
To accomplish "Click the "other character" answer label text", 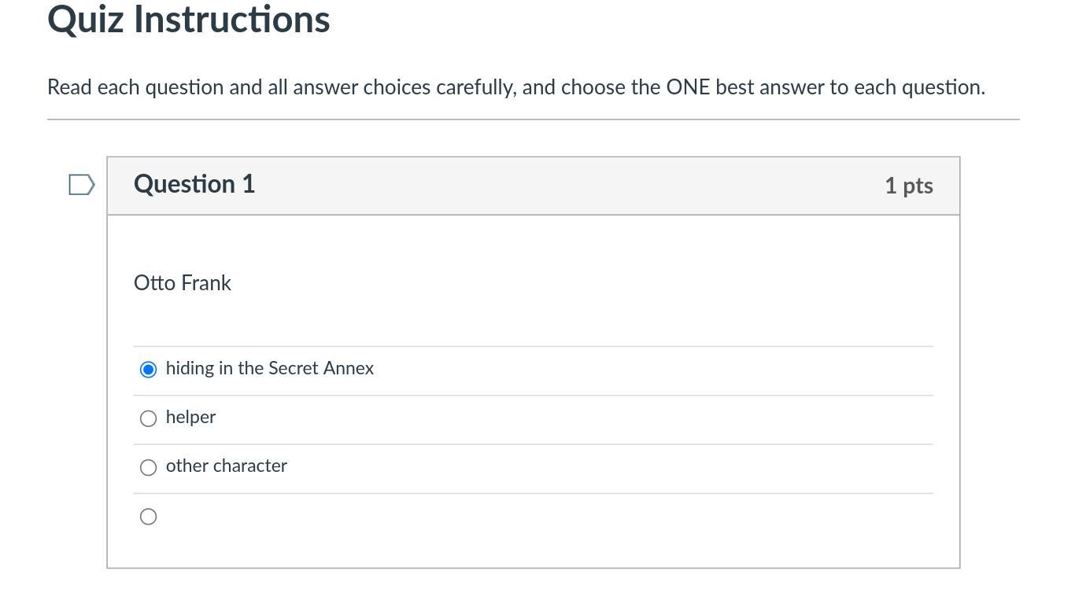I will pos(226,466).
